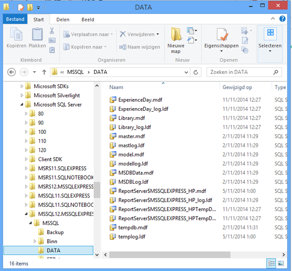This screenshot has width=292, height=271.
Task: Click the horizontal scrollbar of file list
Action: point(170,255)
